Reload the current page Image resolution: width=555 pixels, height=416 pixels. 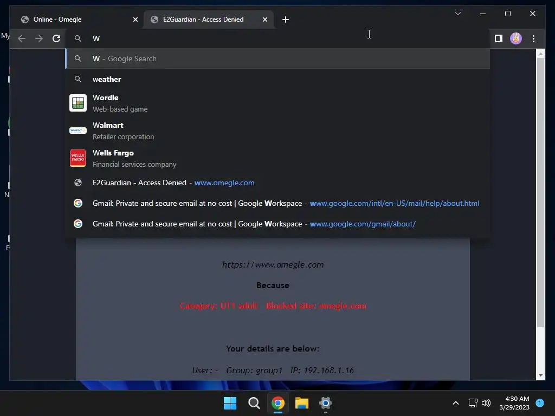pos(56,38)
